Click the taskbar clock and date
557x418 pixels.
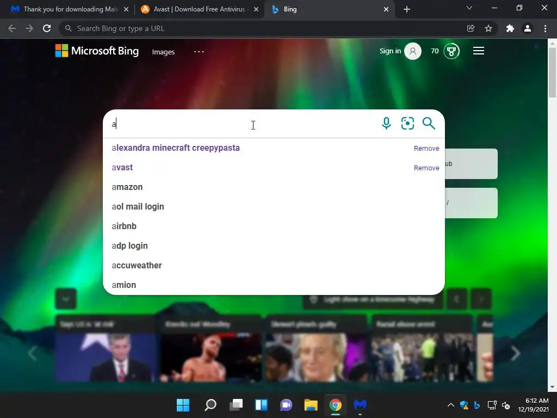coord(533,405)
